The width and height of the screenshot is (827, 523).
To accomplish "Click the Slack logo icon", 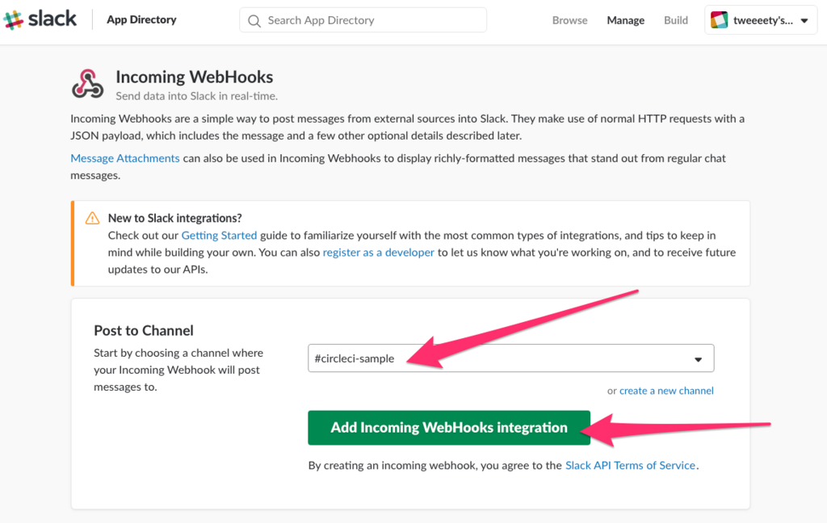I will coord(14,20).
